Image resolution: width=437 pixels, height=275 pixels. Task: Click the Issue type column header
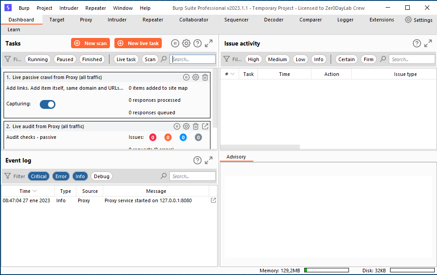pyautogui.click(x=405, y=74)
